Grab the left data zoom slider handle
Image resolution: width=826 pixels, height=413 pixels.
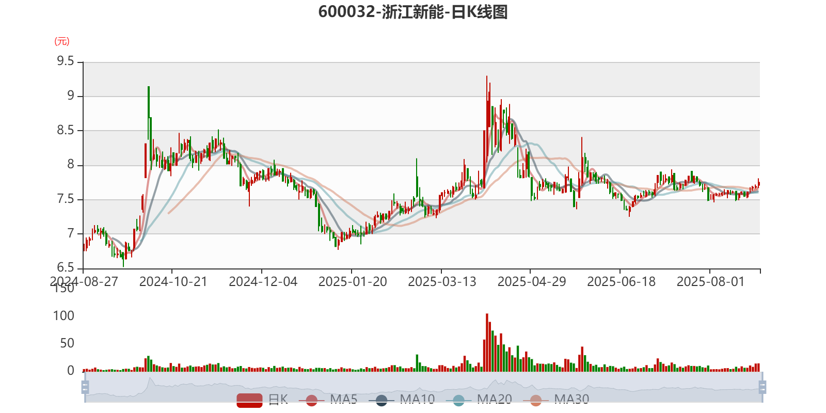tap(85, 387)
